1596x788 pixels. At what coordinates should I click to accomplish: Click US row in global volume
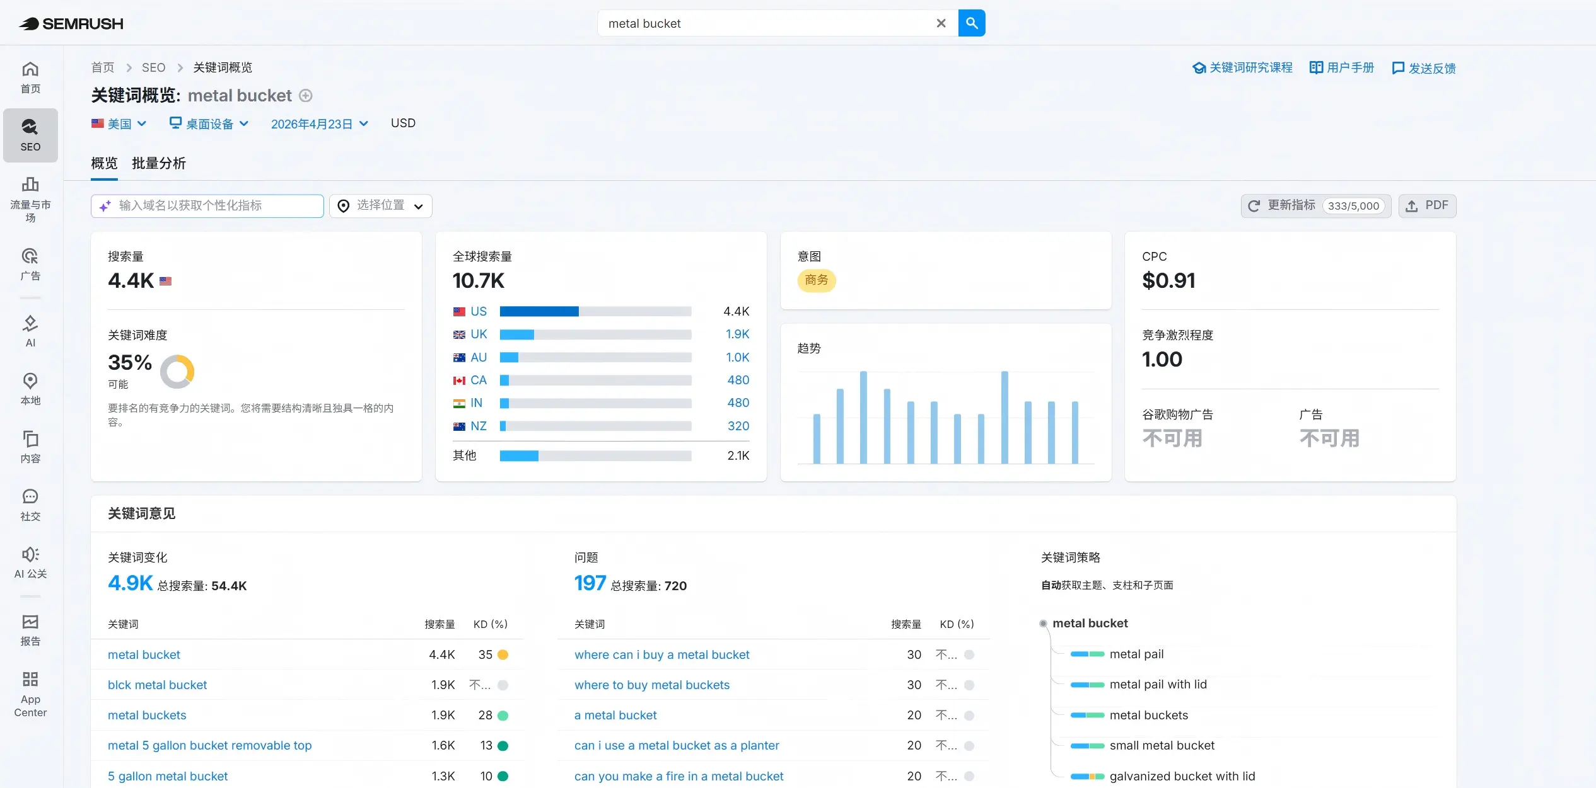[x=601, y=311]
